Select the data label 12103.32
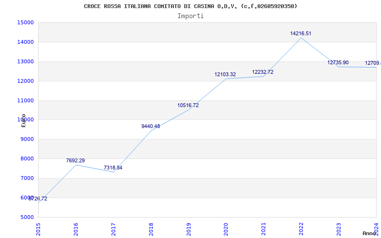 [225, 75]
